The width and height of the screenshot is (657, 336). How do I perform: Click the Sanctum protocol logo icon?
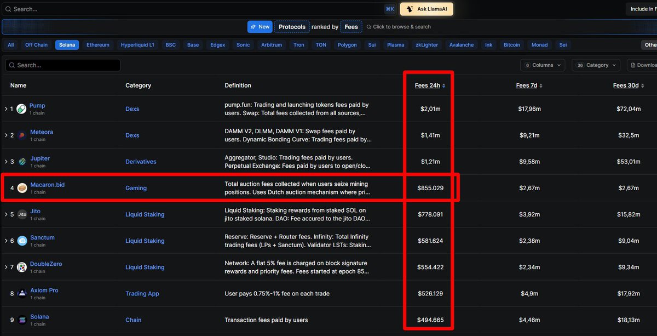click(x=22, y=241)
